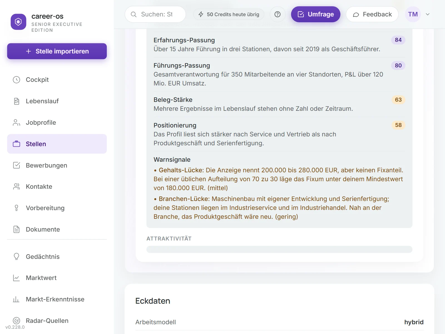
Task: Click the Marktwert chart icon
Action: (16, 278)
